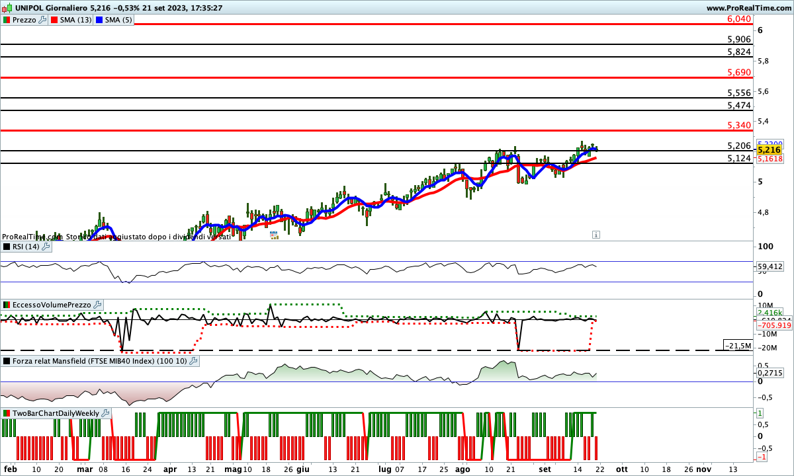The image size is (794, 476).
Task: Click the dividend calendar event icon
Action: (x=273, y=234)
